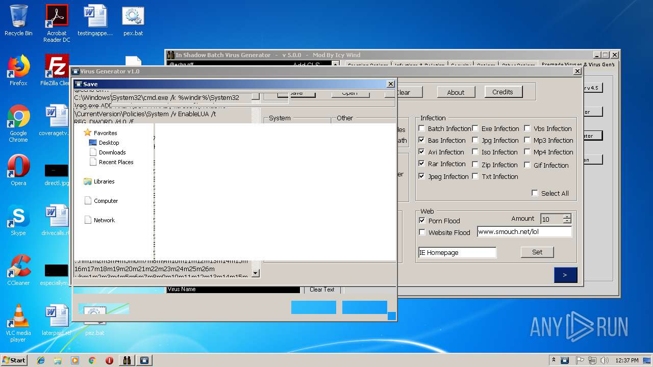Viewport: 653px width, 367px height.
Task: Launch Firefox from the desktop
Action: tap(18, 70)
